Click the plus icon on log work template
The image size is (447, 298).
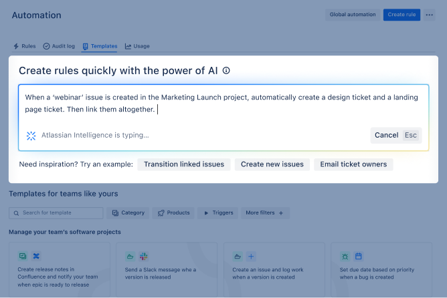[251, 256]
